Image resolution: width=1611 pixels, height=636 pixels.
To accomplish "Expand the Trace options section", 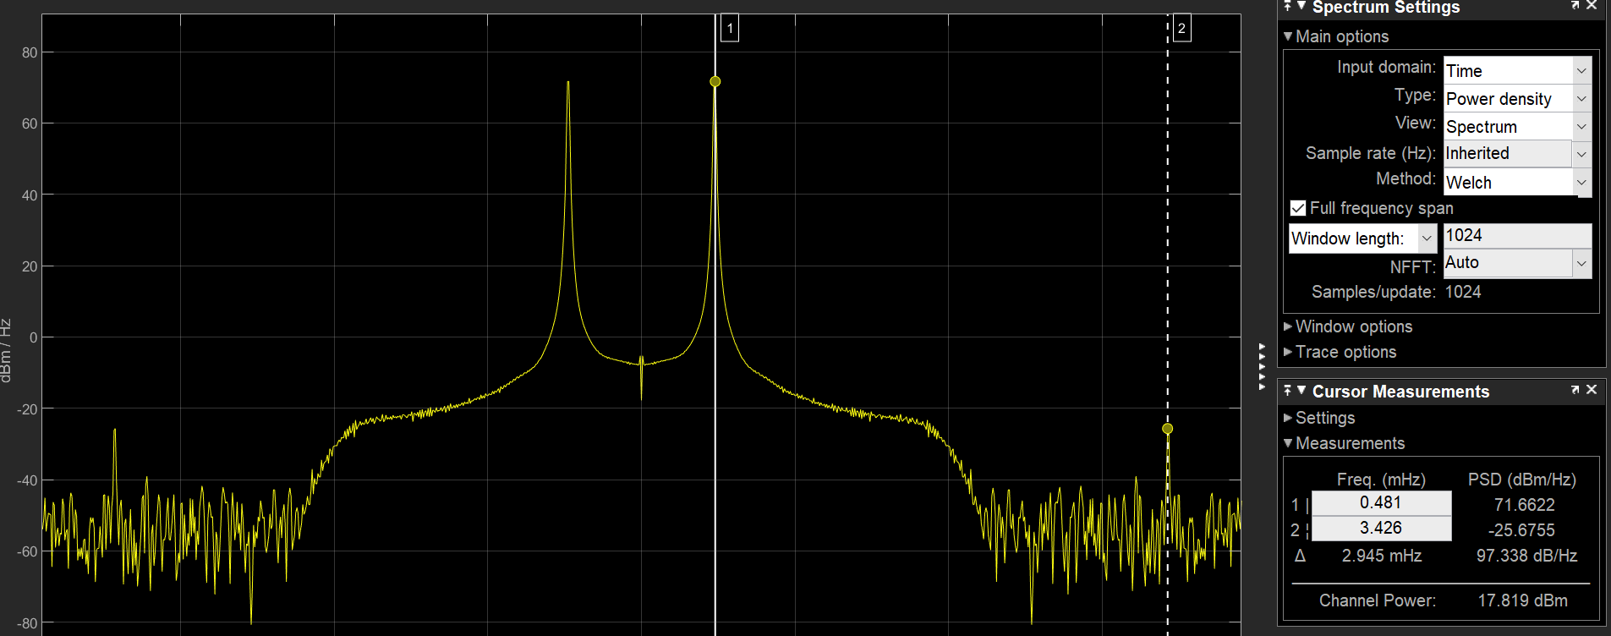I will [x=1288, y=352].
